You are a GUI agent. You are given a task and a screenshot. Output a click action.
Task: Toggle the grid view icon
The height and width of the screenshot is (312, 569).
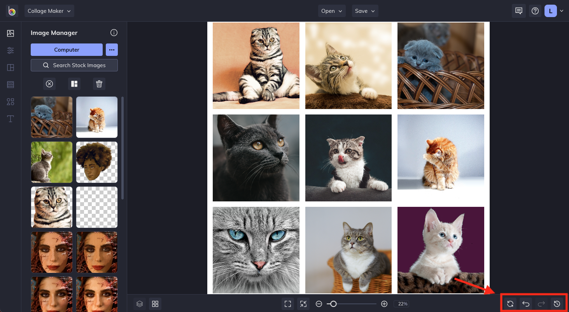(155, 304)
